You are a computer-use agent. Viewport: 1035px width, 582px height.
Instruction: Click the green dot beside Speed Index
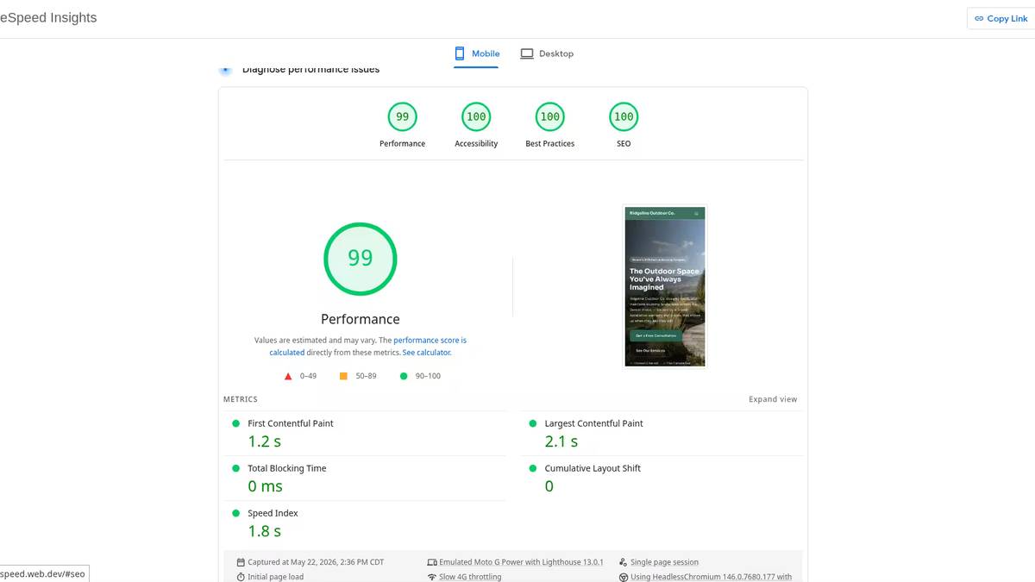235,513
